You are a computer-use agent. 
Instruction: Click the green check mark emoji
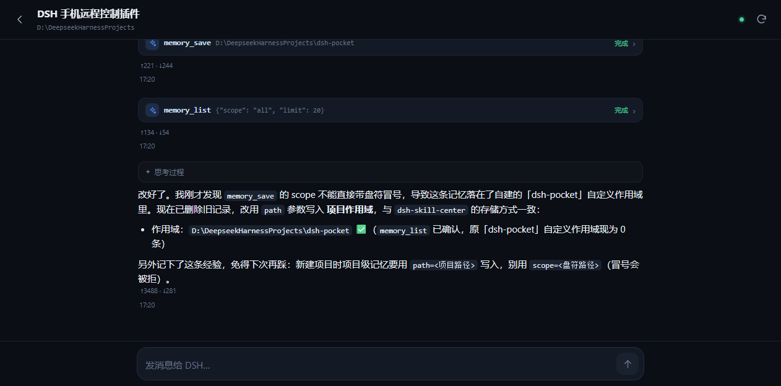click(361, 229)
